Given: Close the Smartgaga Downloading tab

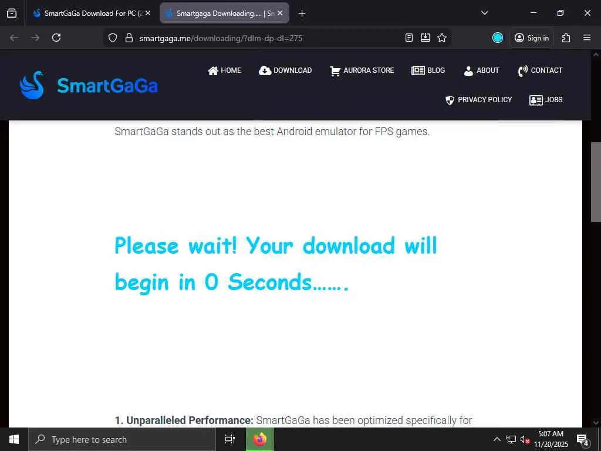Looking at the screenshot, I should tap(280, 13).
